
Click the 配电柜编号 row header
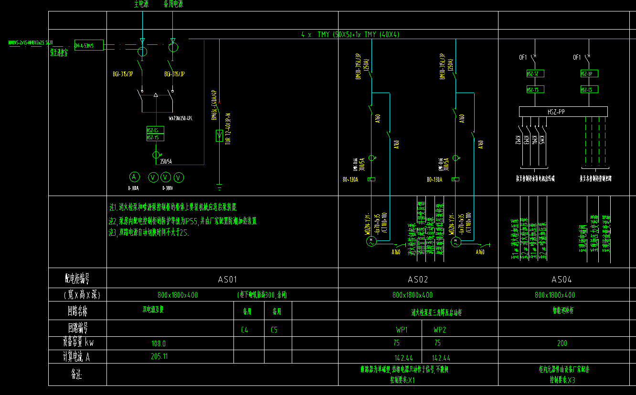coord(77,278)
